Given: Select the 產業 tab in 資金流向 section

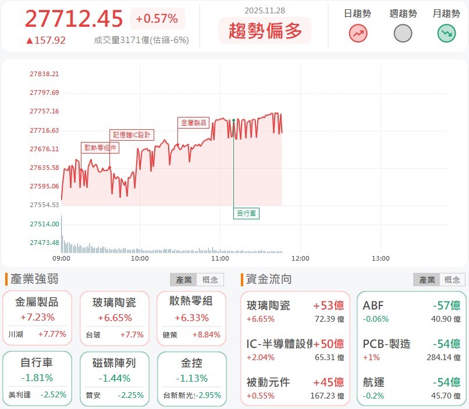Looking at the screenshot, I should 426,279.
